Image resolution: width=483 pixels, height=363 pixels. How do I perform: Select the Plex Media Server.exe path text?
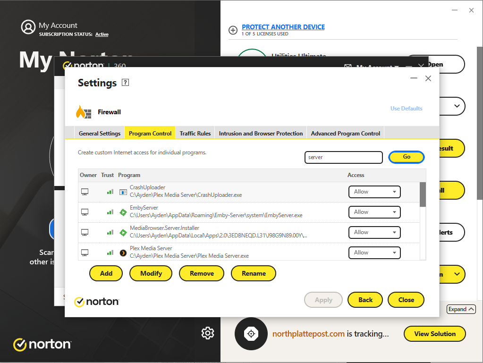(189, 256)
